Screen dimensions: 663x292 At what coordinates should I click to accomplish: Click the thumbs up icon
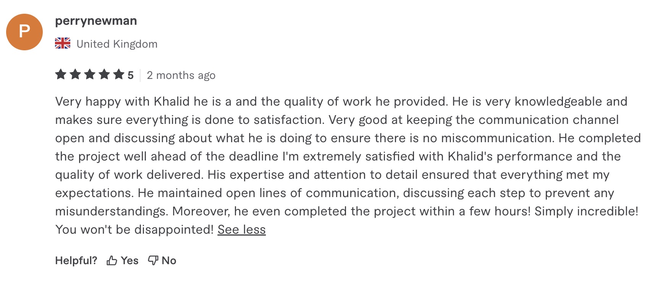pyautogui.click(x=112, y=261)
